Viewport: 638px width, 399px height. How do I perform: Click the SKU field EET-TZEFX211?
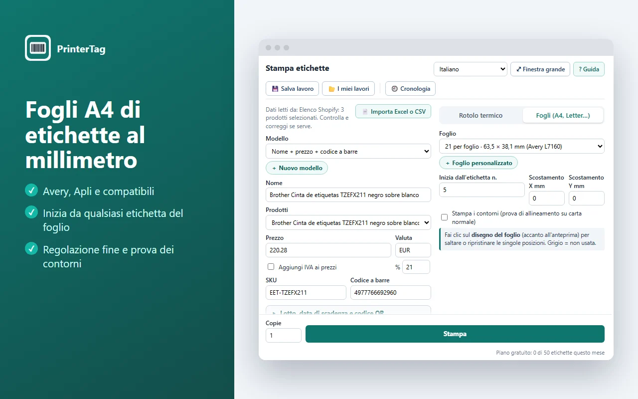click(x=306, y=293)
